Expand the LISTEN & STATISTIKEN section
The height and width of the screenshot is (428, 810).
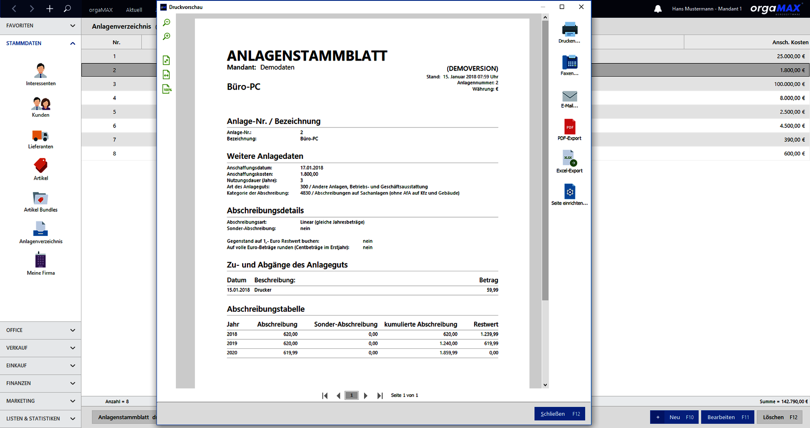point(40,419)
